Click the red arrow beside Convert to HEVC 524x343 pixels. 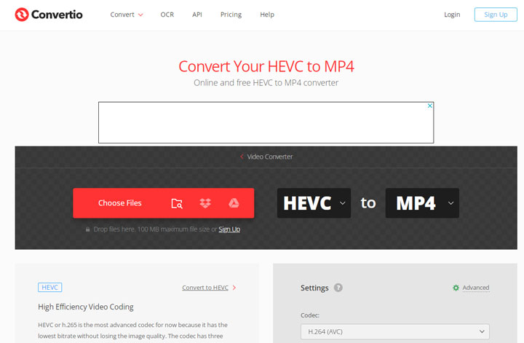(x=234, y=288)
